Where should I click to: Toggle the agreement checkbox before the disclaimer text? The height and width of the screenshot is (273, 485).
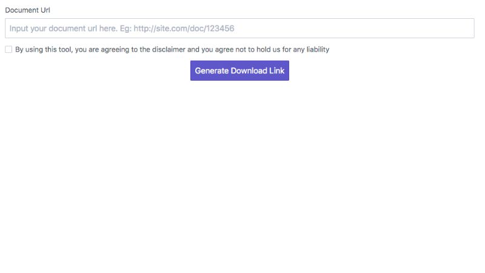[x=8, y=49]
